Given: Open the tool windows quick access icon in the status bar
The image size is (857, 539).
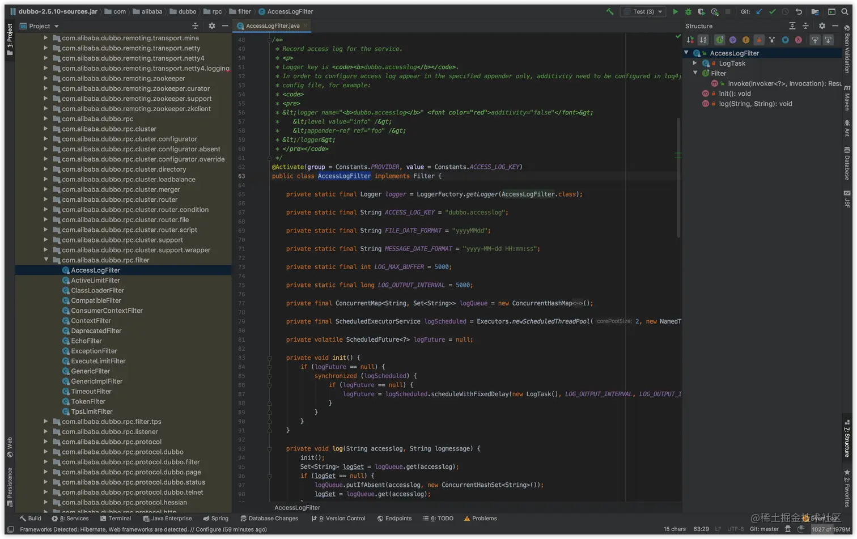Looking at the screenshot, I should pyautogui.click(x=10, y=529).
